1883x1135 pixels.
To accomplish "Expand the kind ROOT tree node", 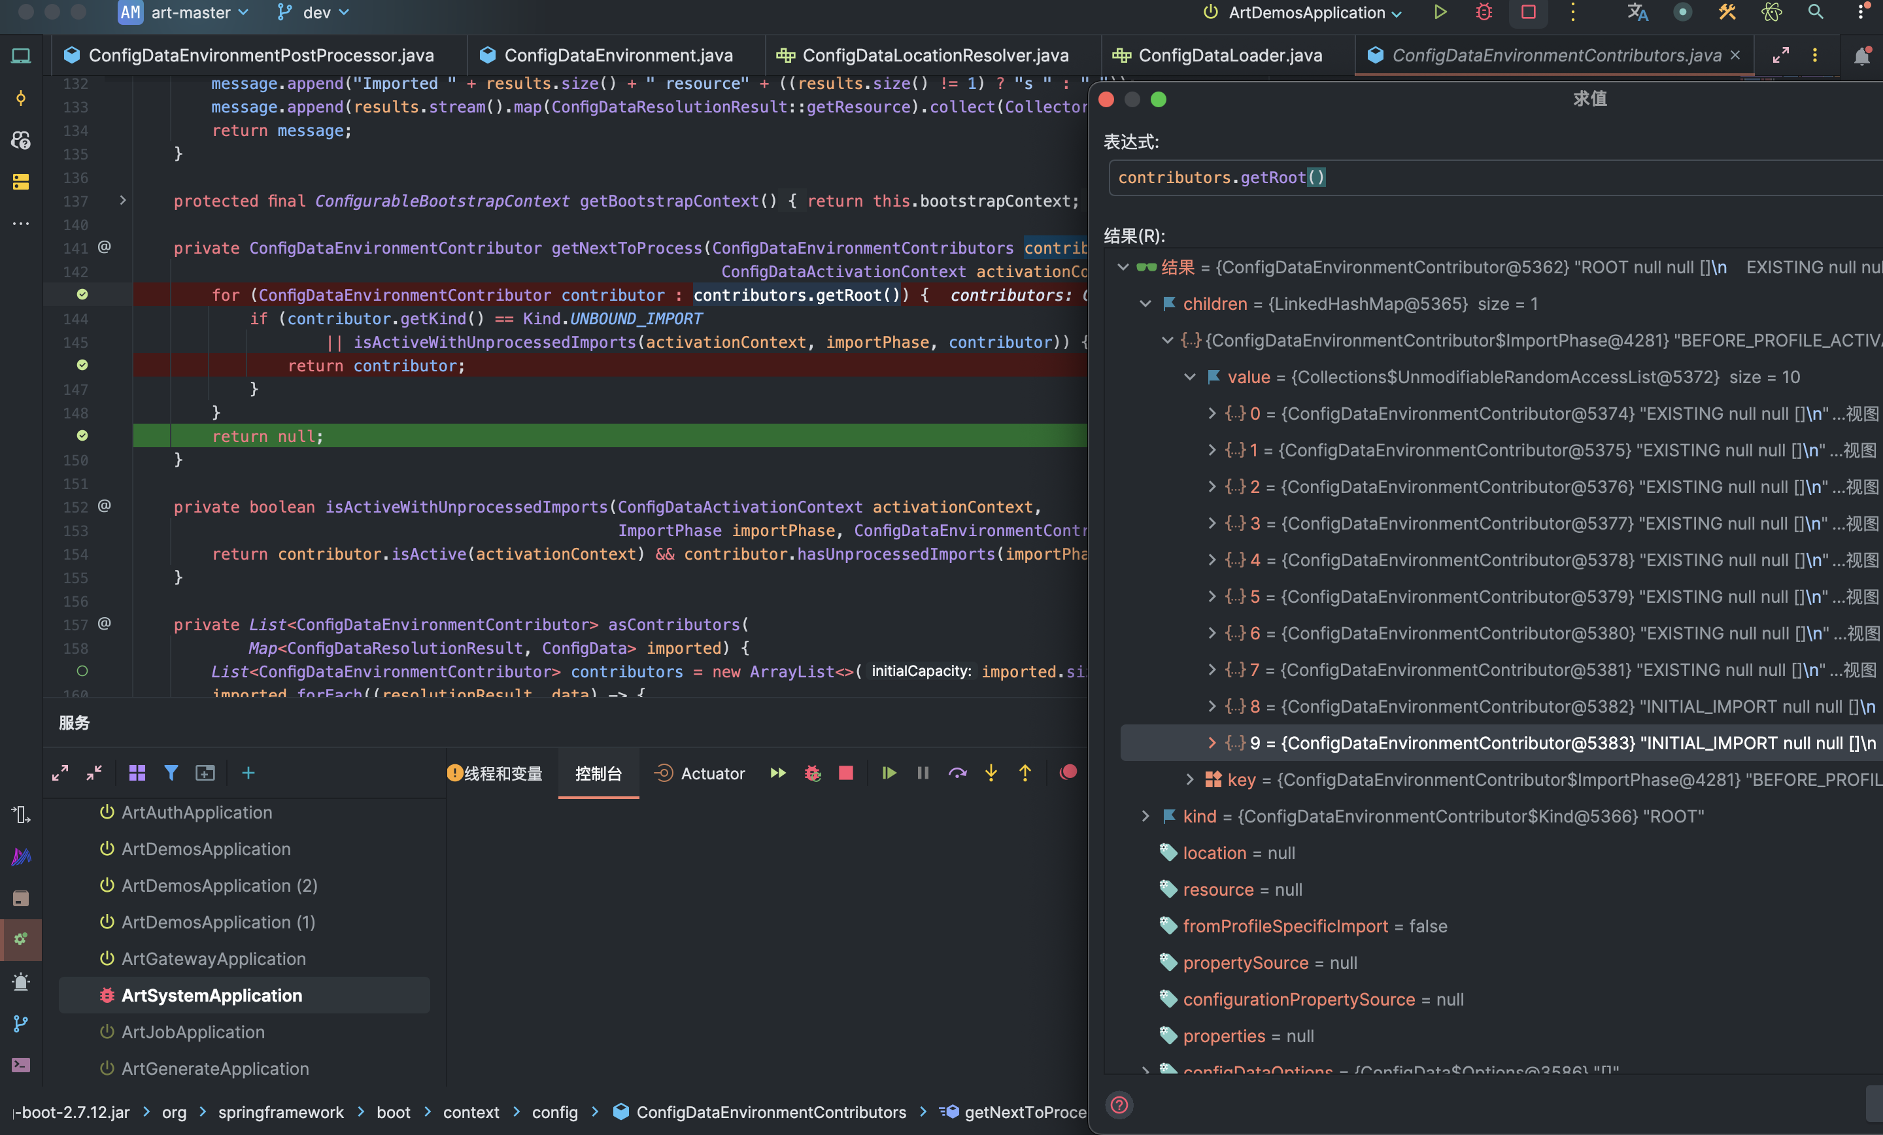I will (x=1145, y=817).
